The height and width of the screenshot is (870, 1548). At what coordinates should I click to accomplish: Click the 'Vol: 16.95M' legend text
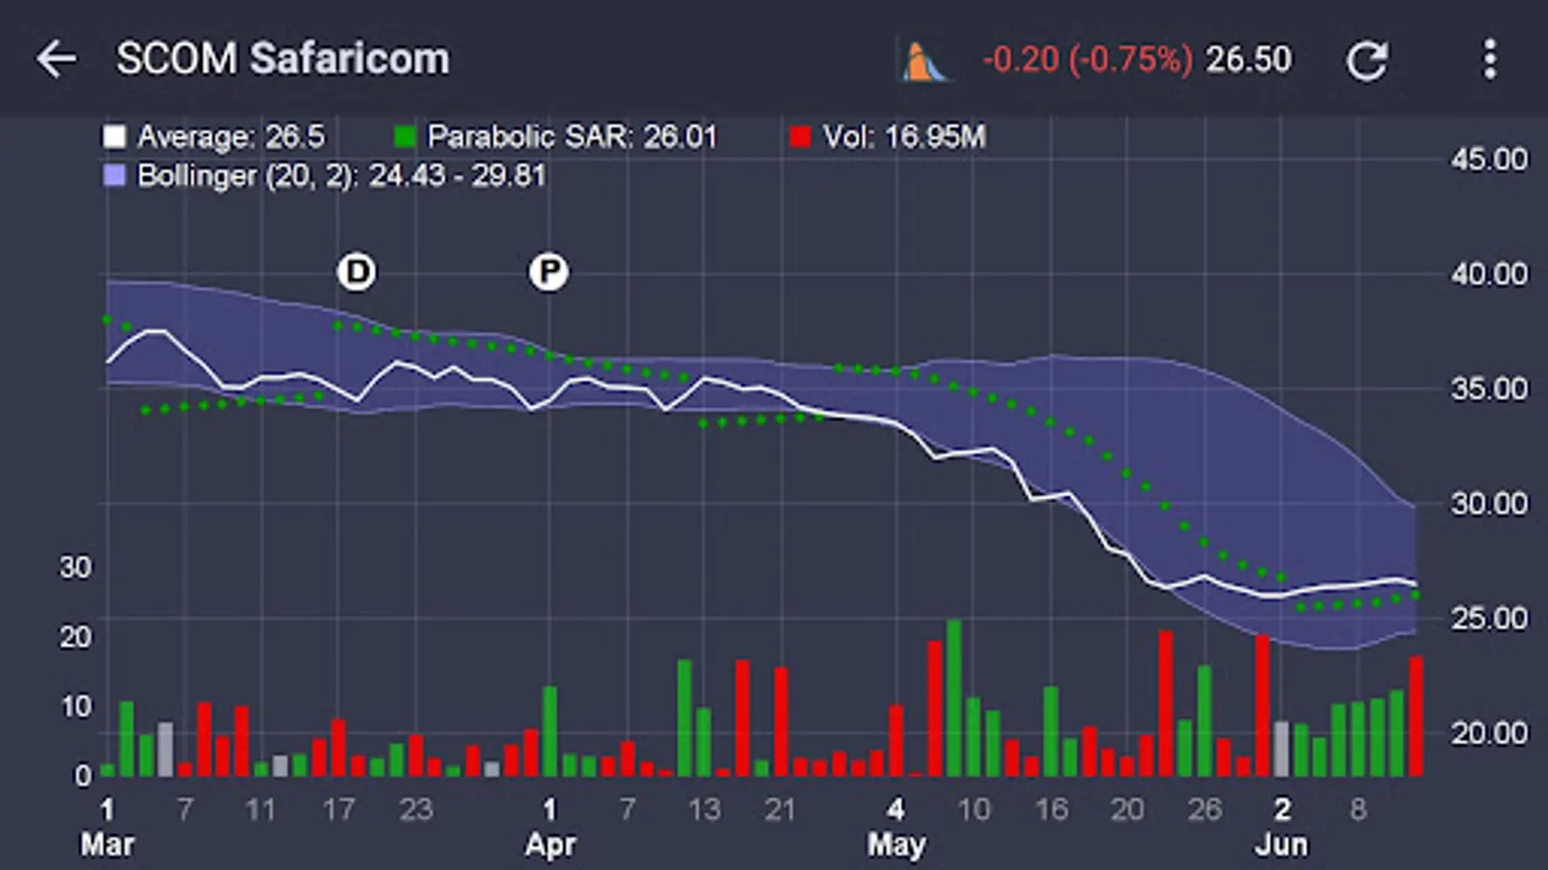(x=905, y=137)
